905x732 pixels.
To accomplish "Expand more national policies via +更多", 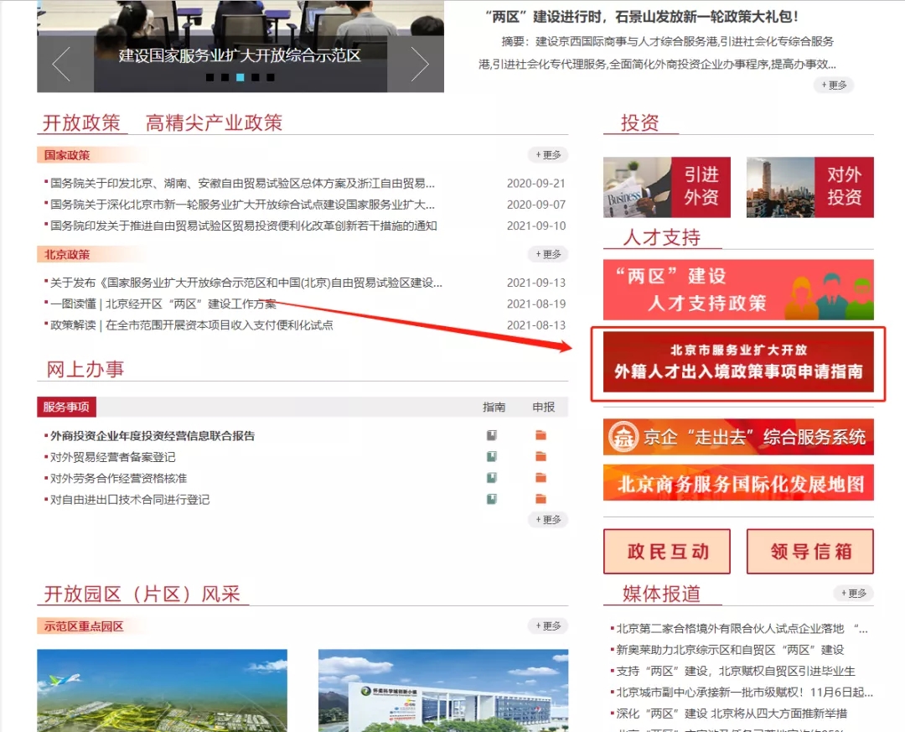I will [551, 154].
